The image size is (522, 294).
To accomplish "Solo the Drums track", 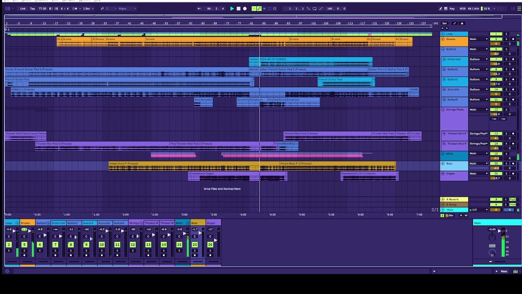I will coord(507,39).
